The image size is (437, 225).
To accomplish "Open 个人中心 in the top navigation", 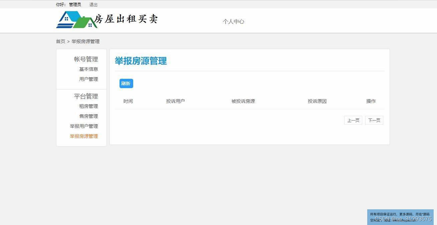I will [233, 21].
